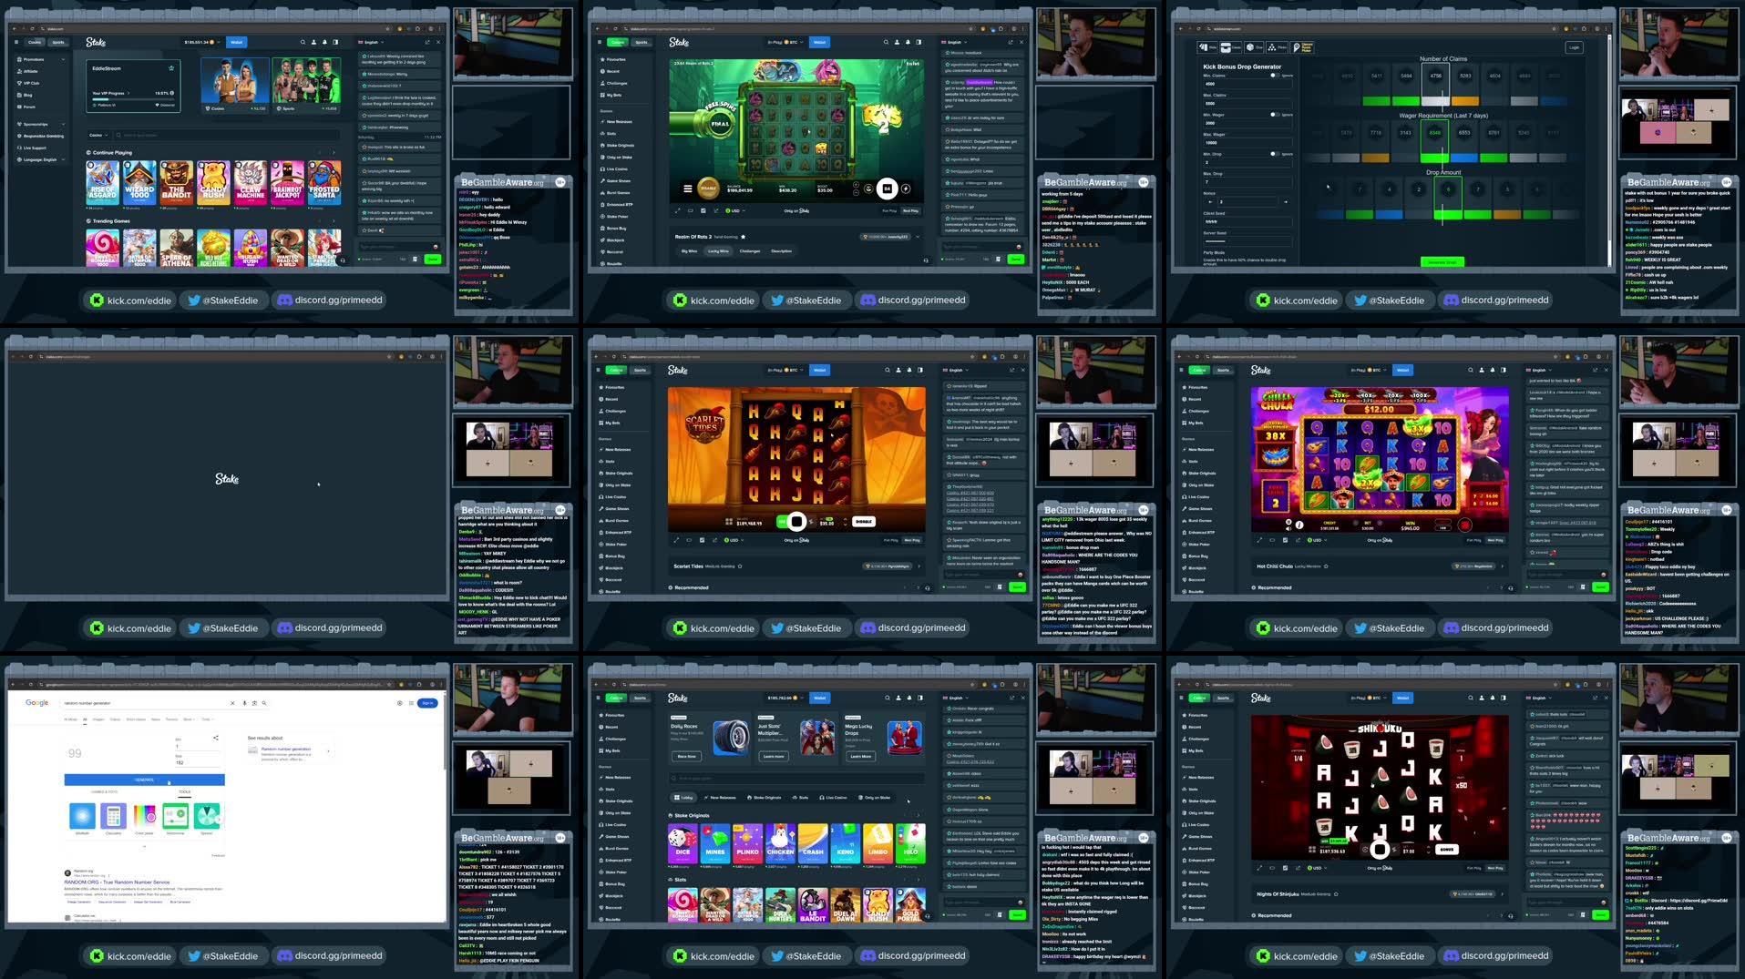Screen dimensions: 1745x979
Task: Select the Plinko icon in the bonus generator toolbar
Action: tap(1272, 46)
